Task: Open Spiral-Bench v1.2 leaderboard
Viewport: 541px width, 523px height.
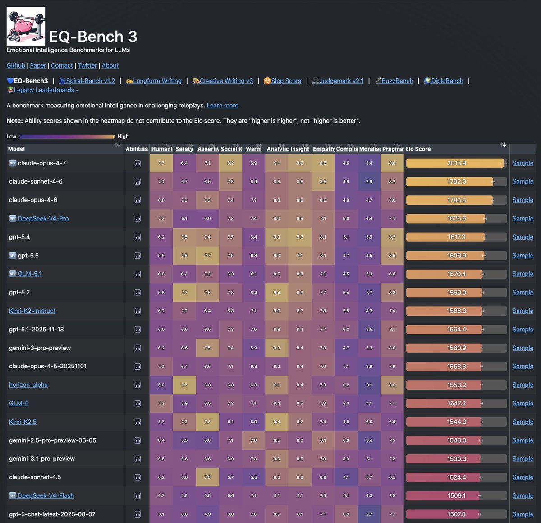Action: (x=87, y=81)
